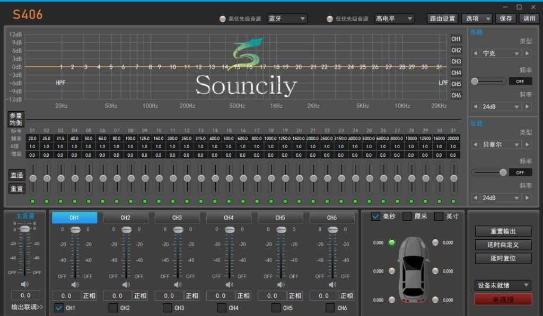This screenshot has width=543, height=316.
Task: Click the 调用 recall button
Action: (x=529, y=19)
